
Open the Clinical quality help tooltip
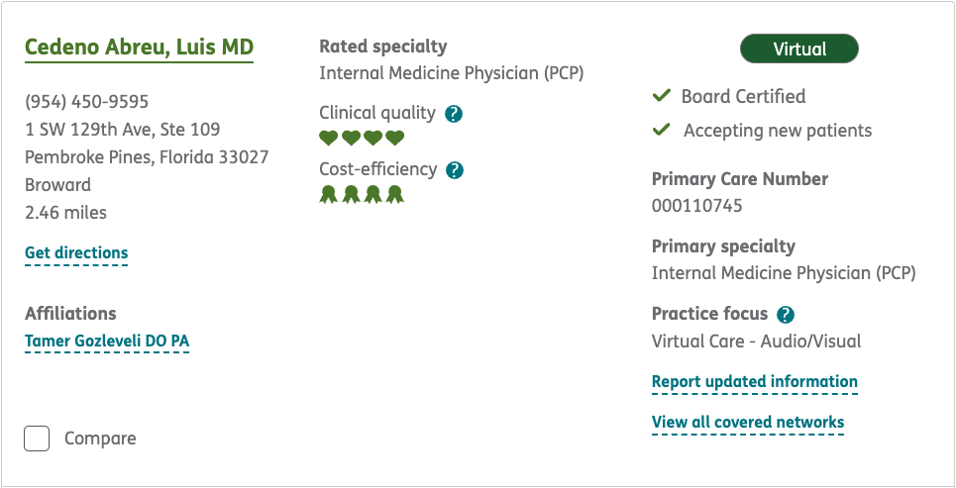tap(454, 114)
